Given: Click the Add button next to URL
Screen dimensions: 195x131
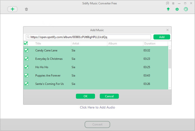Looking at the screenshot, I should click(x=162, y=37).
